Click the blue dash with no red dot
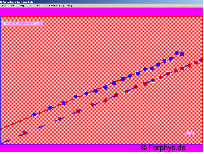The height and width of the screenshot is (154, 204). [x=41, y=127]
